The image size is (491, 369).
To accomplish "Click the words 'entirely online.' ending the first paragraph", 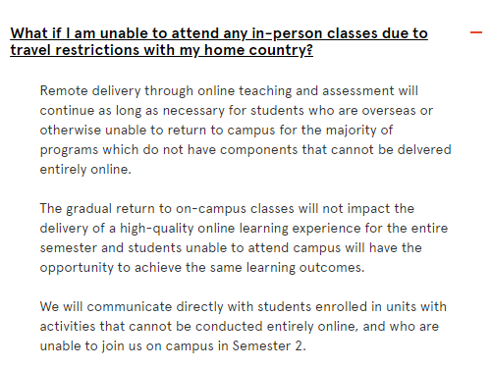I will [85, 169].
